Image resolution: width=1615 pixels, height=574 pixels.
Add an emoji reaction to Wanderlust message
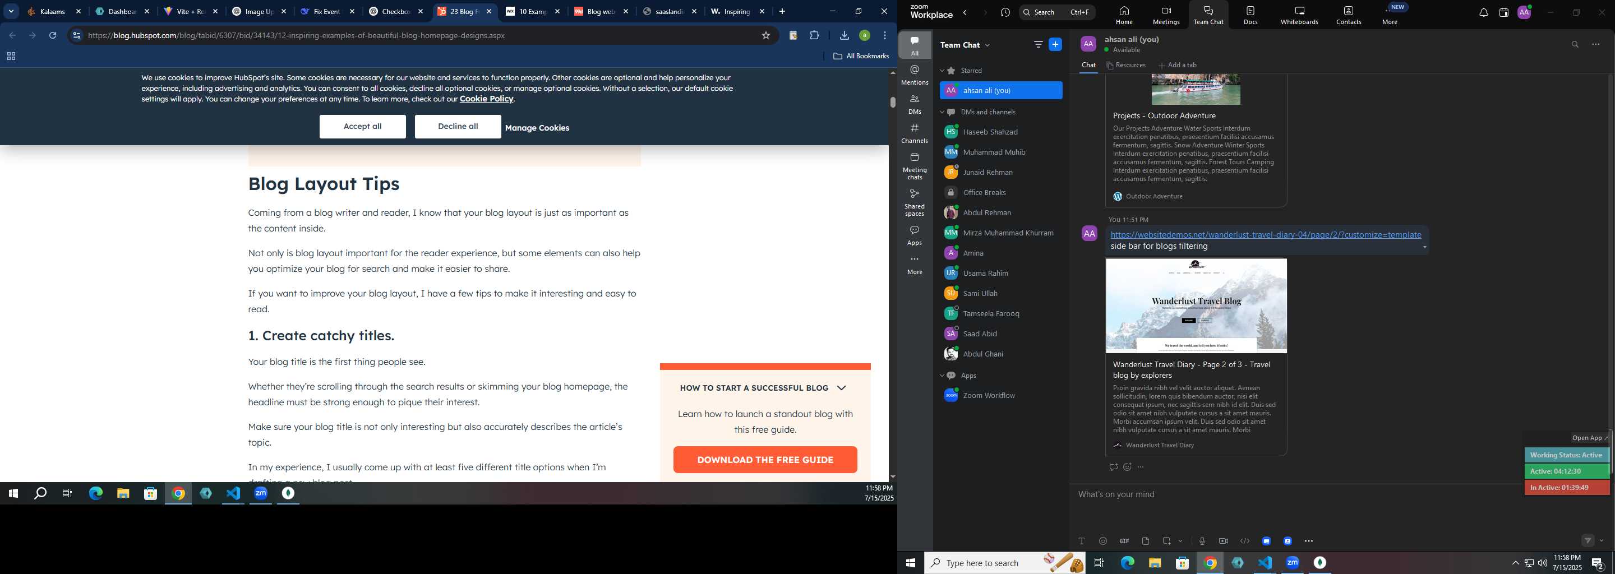[x=1127, y=467]
